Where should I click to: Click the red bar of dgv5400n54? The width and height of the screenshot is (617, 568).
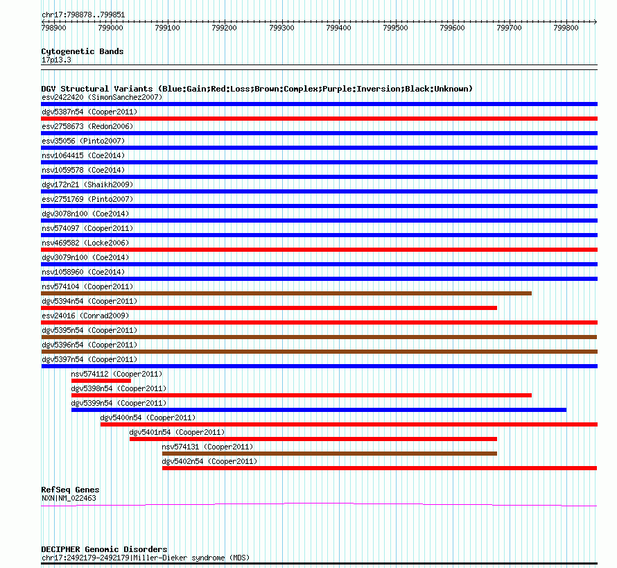(349, 424)
